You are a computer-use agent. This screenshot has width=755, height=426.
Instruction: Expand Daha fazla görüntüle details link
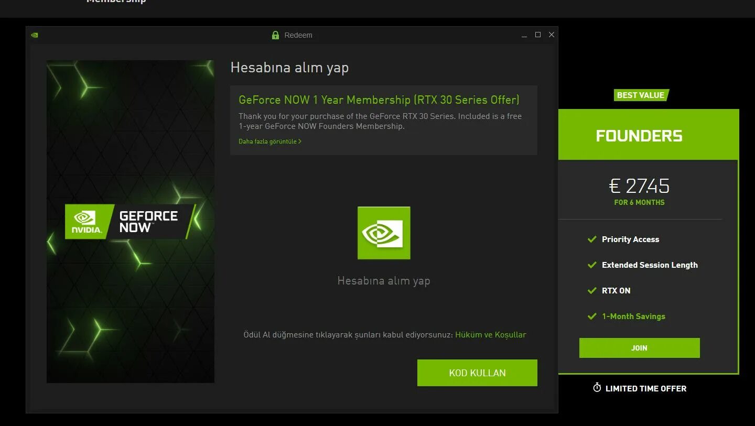(x=270, y=141)
